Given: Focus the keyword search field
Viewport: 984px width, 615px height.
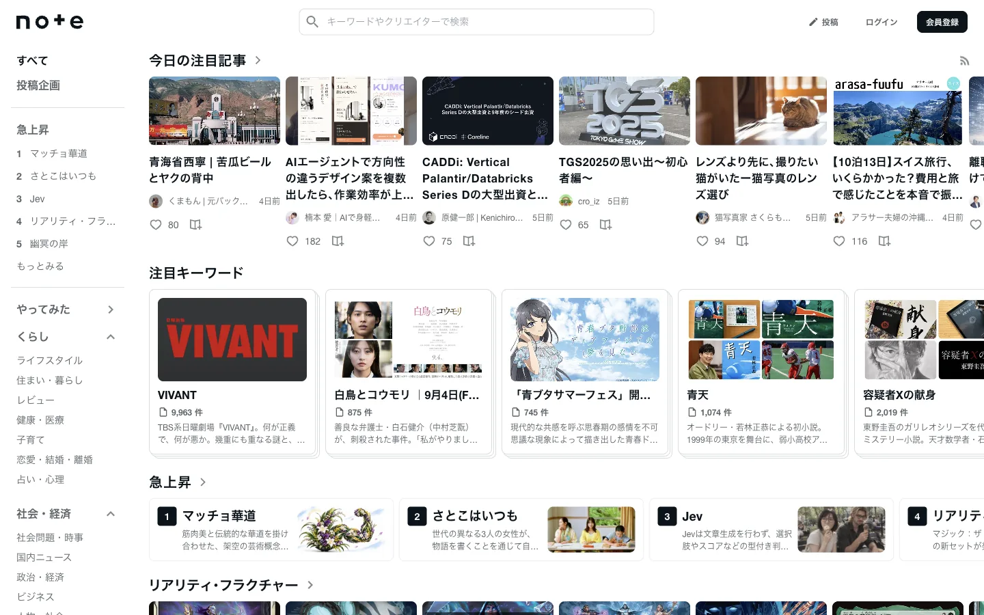Looking at the screenshot, I should coord(476,22).
